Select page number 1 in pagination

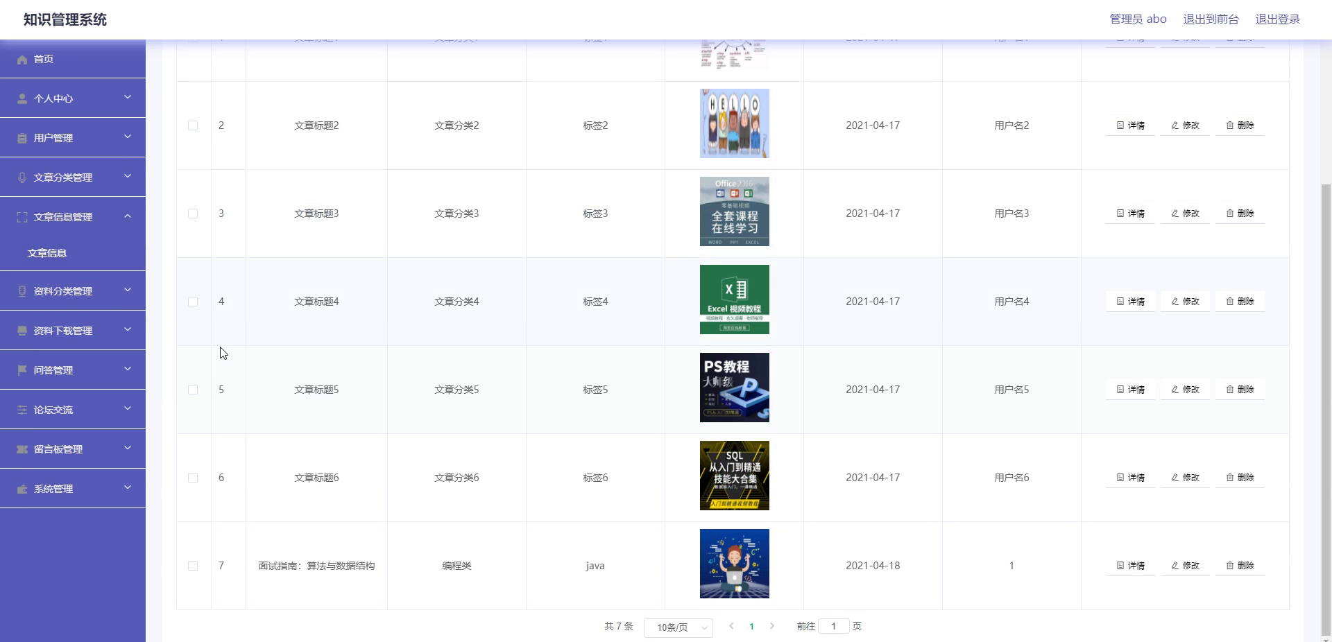[x=751, y=626]
